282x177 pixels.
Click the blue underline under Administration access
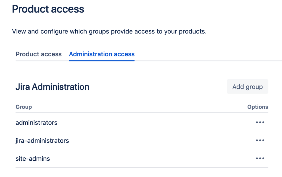pos(102,60)
